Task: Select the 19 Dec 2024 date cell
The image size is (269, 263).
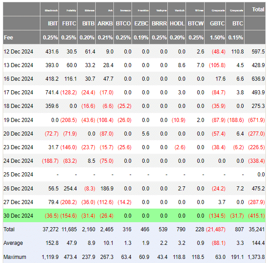Action: click(18, 120)
